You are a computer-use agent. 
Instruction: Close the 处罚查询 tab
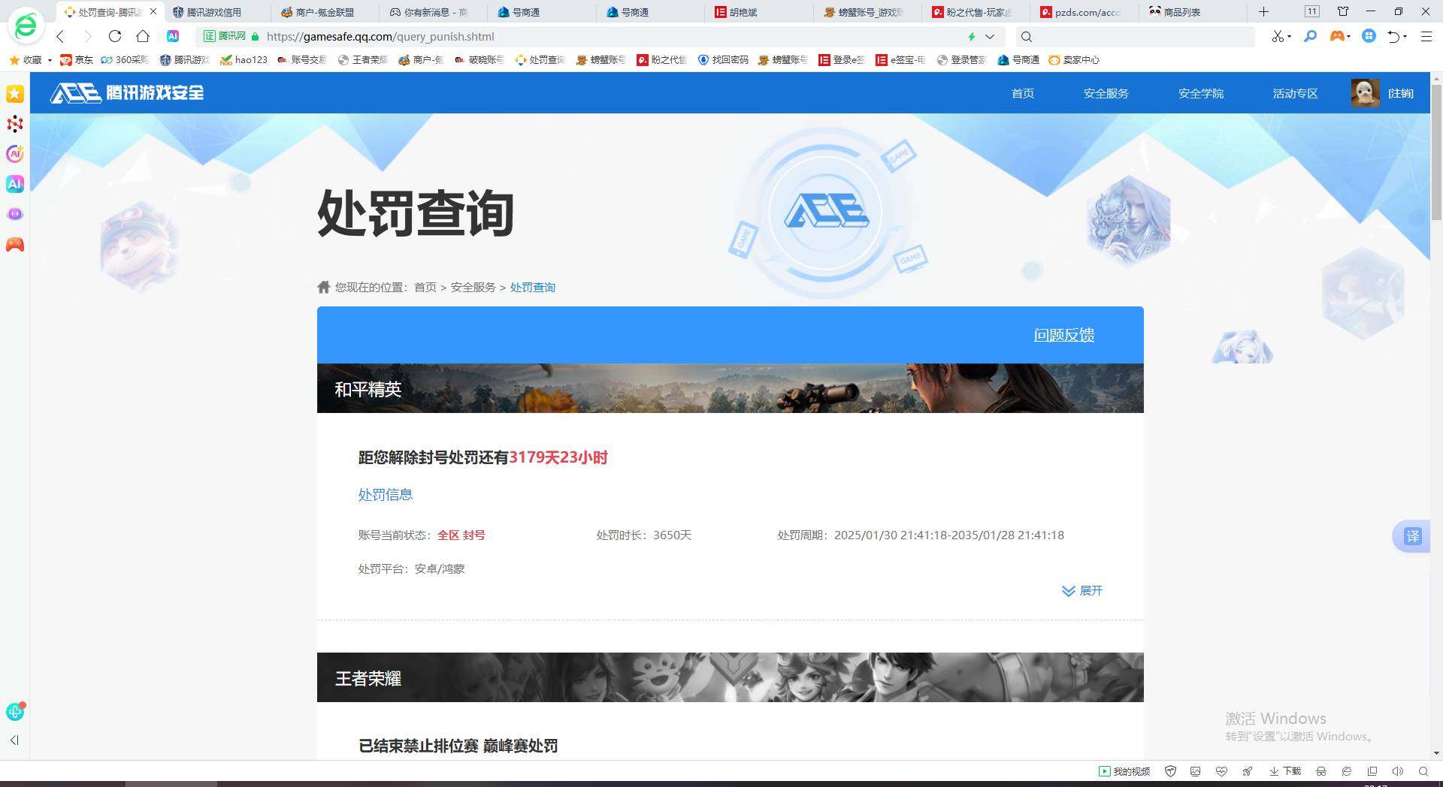pos(153,11)
